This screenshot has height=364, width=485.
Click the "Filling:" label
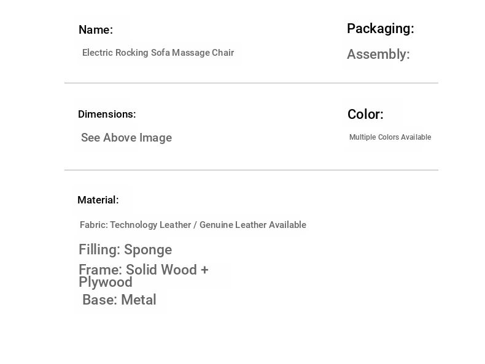[x=99, y=250]
